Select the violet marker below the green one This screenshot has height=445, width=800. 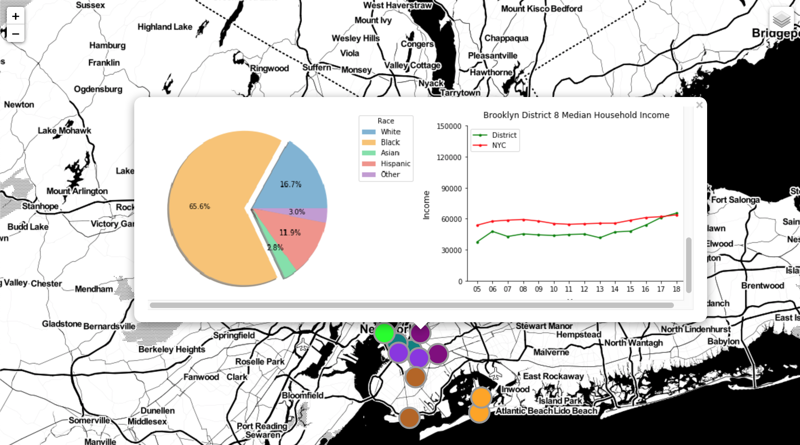(399, 352)
